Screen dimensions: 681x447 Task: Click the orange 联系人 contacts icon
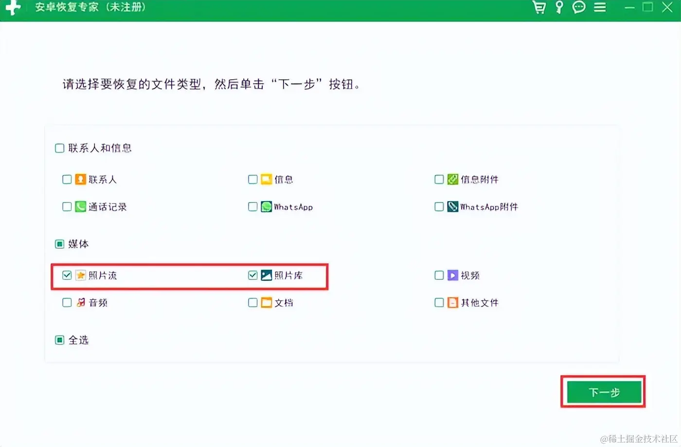80,179
